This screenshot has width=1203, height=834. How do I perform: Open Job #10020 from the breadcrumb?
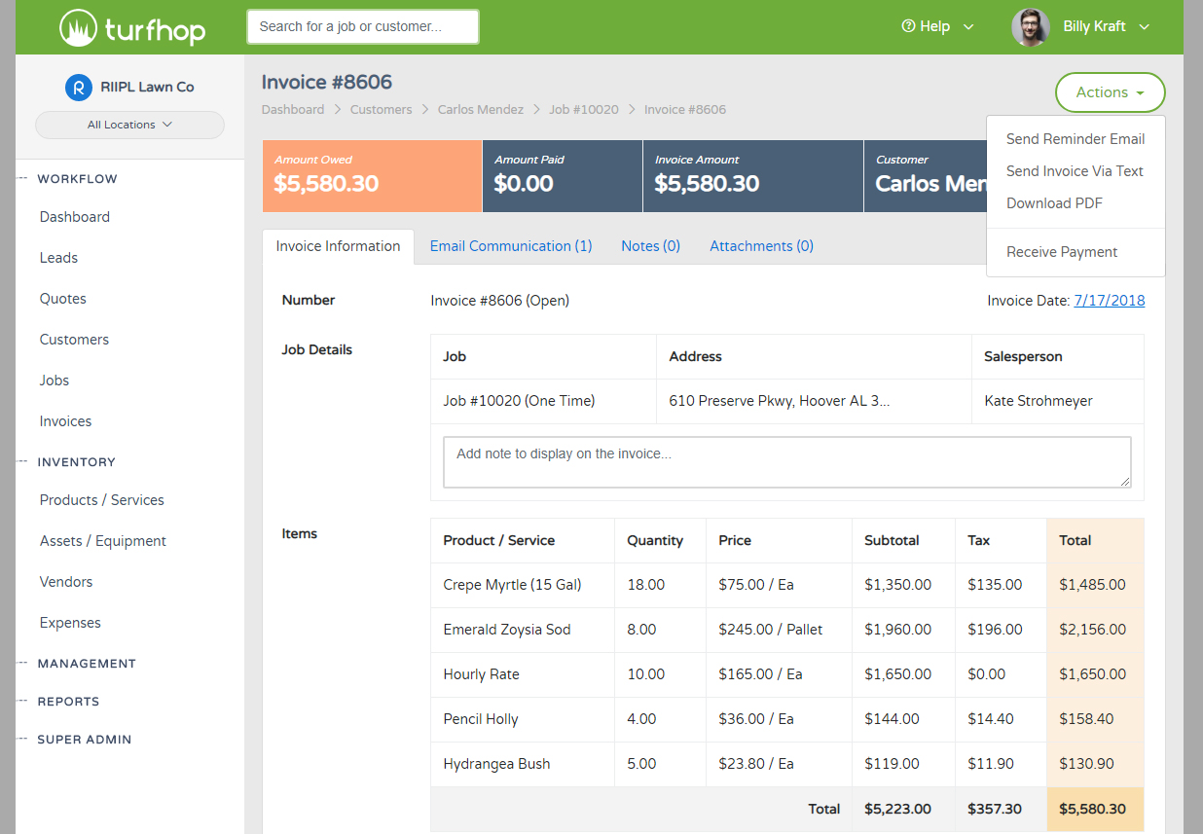point(583,109)
